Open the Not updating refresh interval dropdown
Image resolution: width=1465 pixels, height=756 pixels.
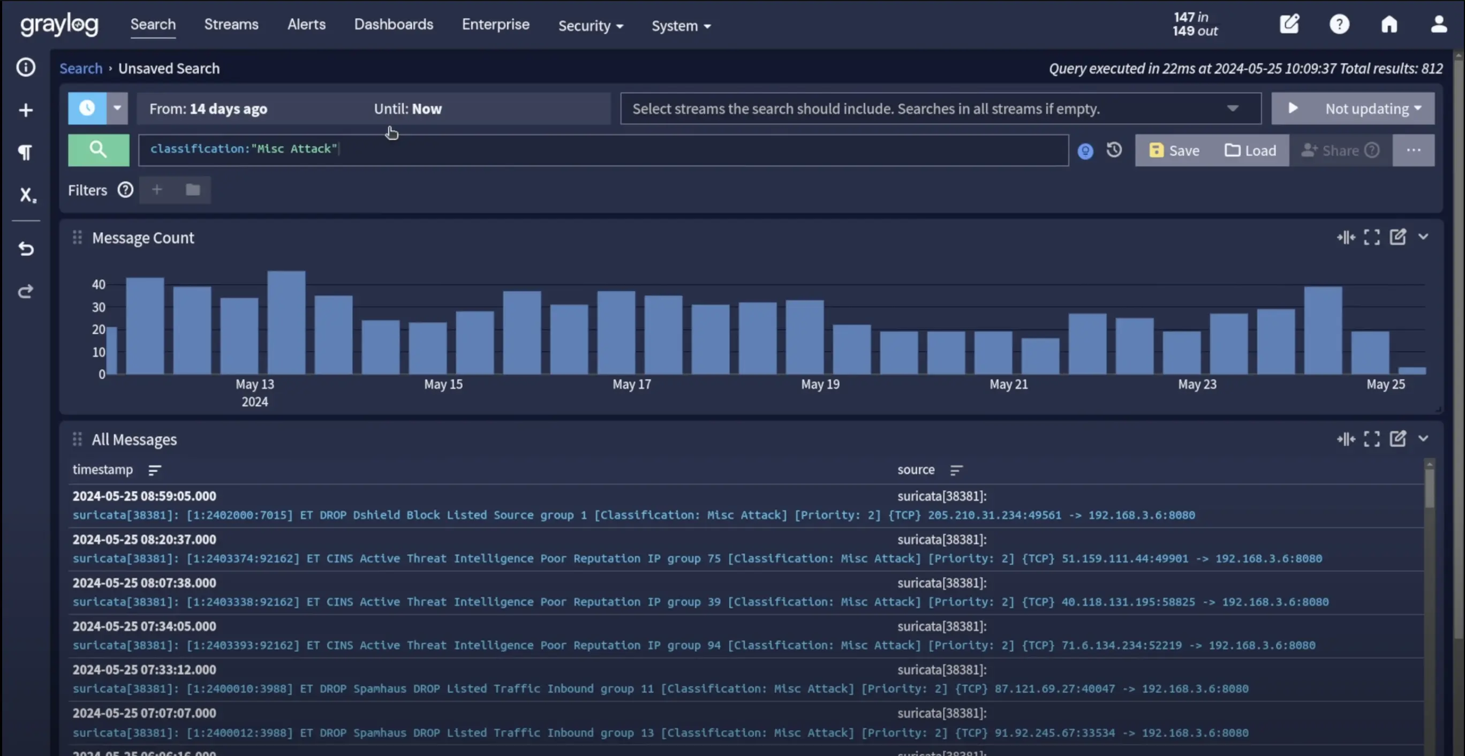[1373, 108]
